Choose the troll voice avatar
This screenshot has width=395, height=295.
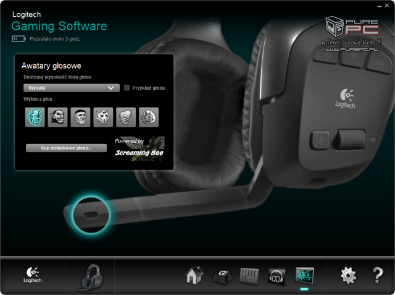coord(57,117)
